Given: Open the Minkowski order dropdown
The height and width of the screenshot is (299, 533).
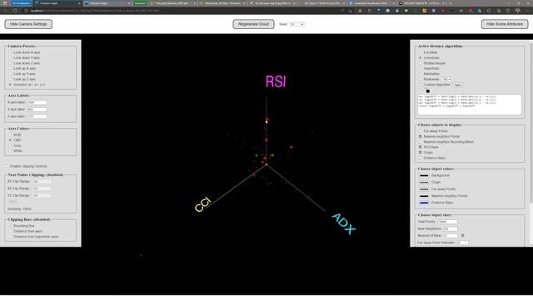Looking at the screenshot, I should [x=446, y=80].
